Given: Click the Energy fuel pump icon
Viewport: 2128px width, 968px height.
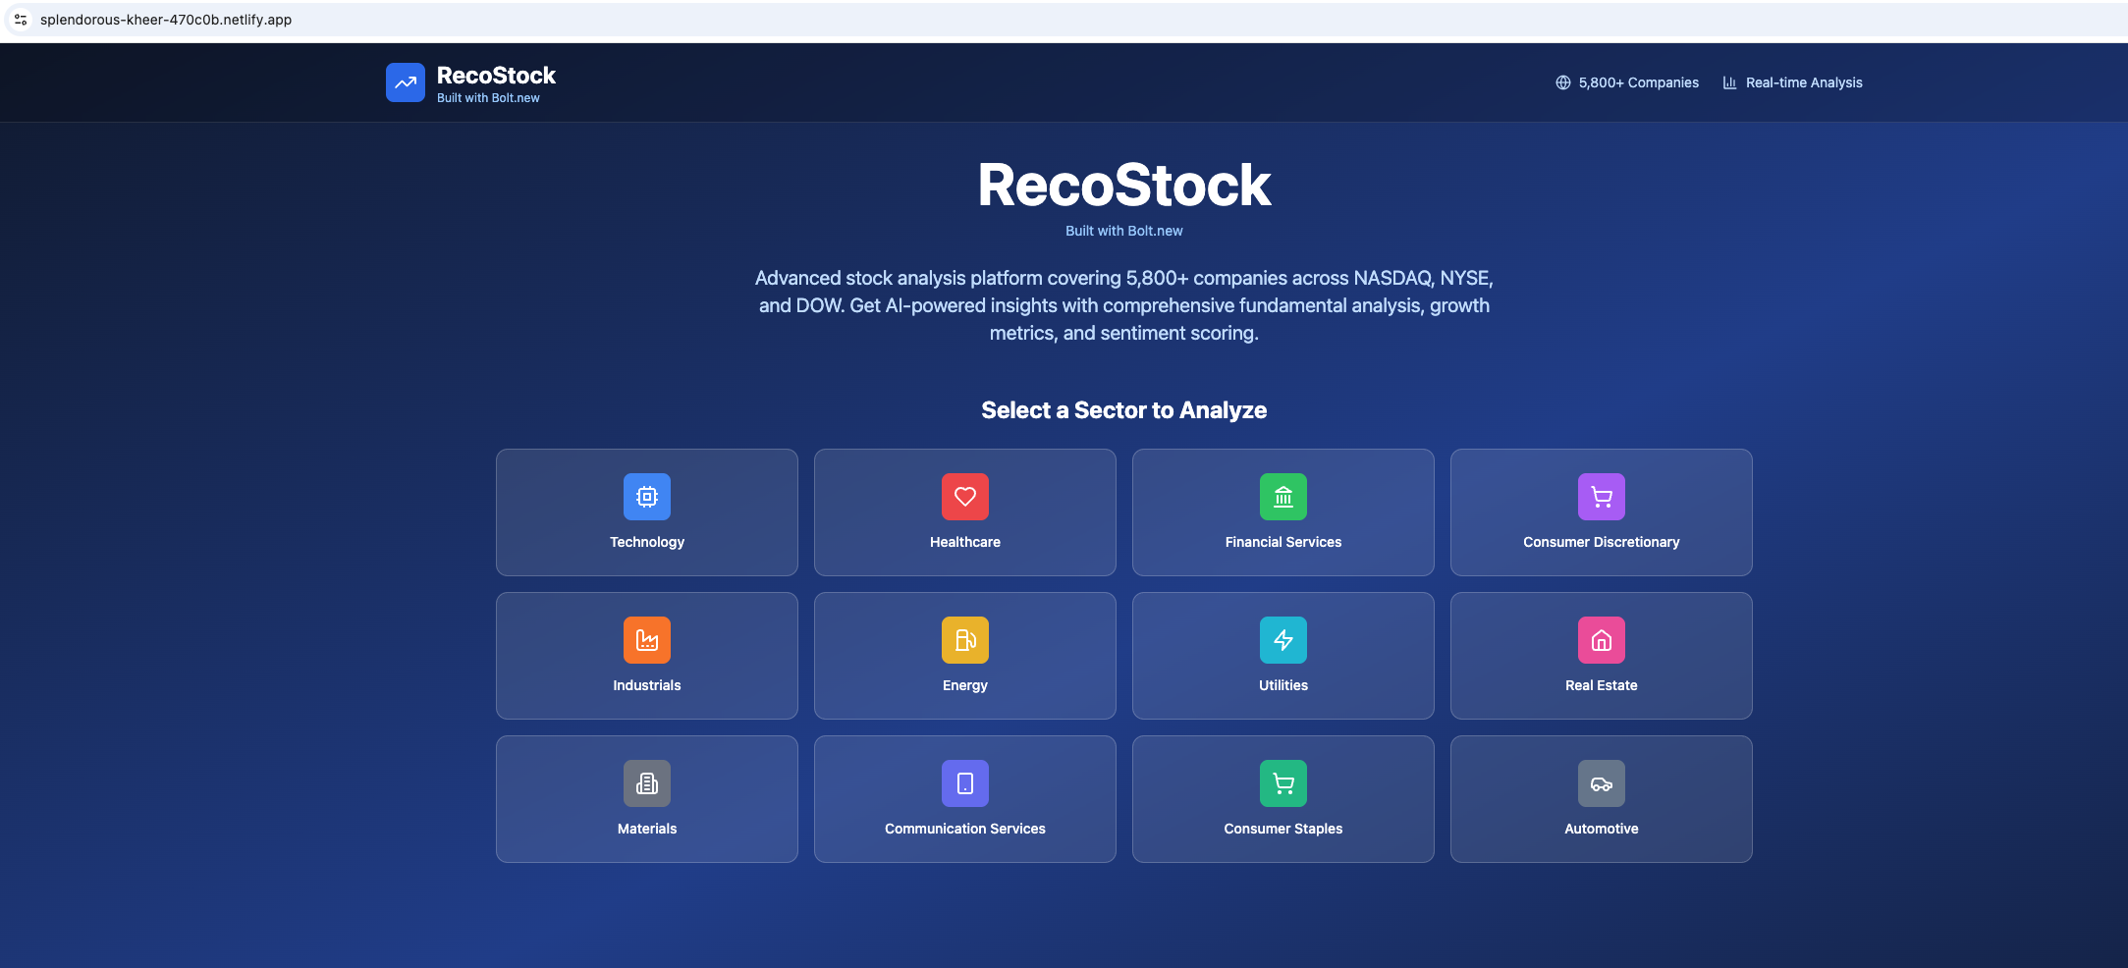Looking at the screenshot, I should pos(965,640).
